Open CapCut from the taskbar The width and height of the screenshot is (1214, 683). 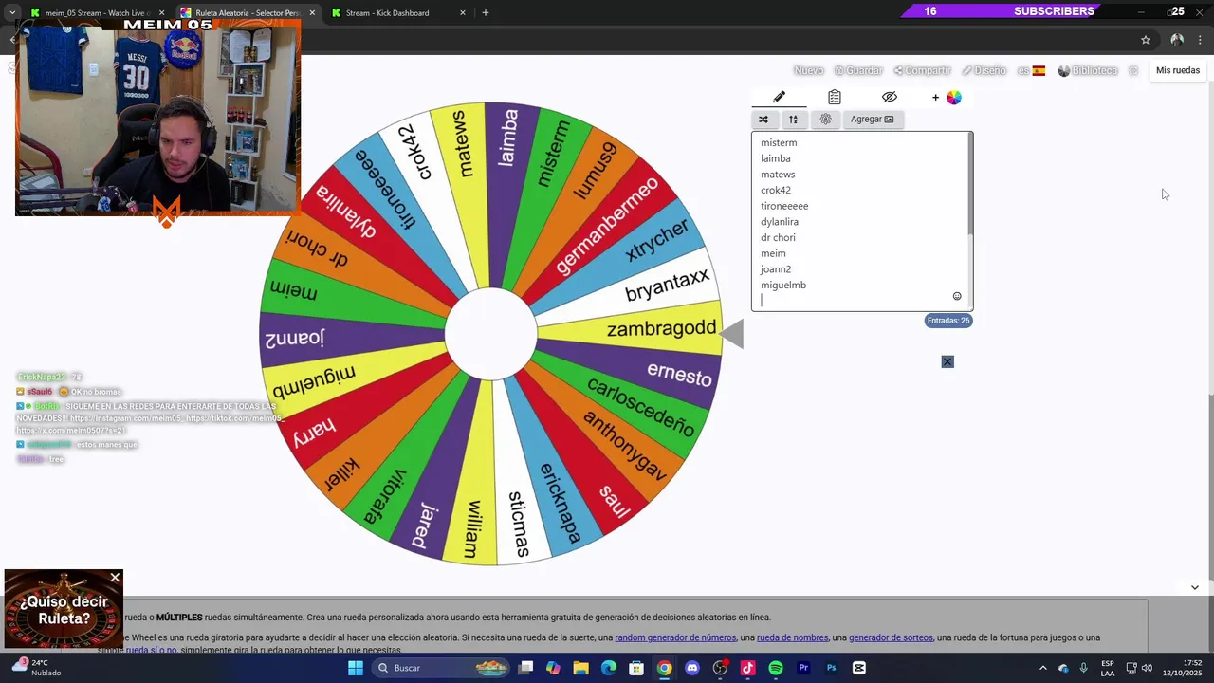point(859,668)
